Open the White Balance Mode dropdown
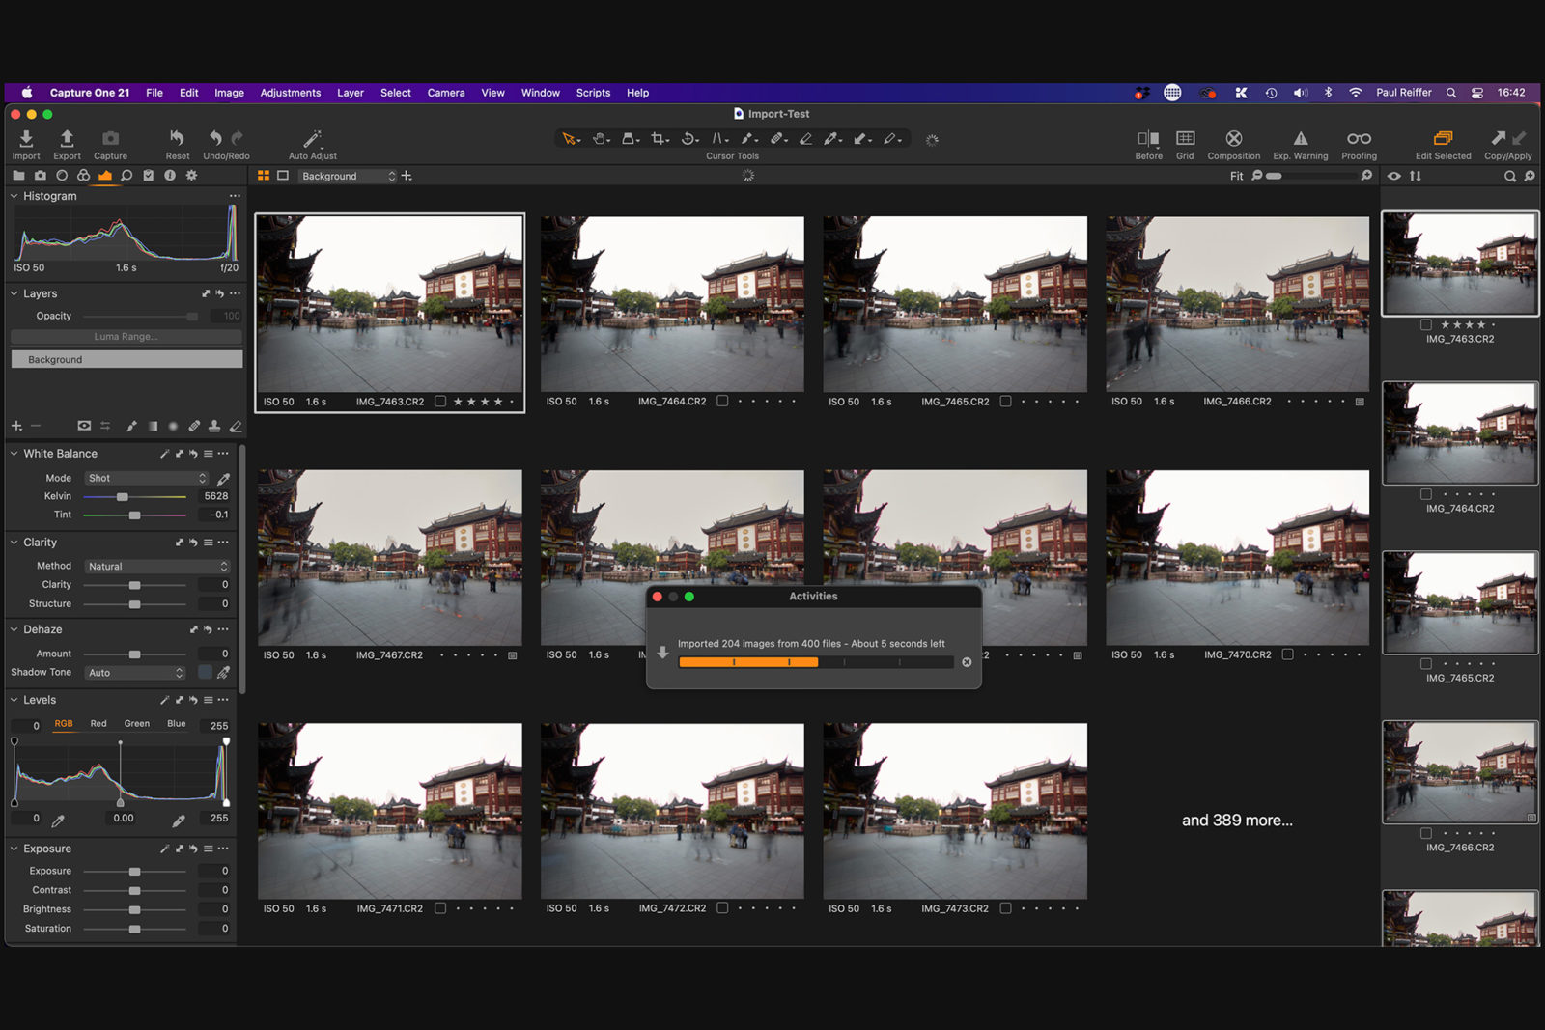Screen dimensions: 1545x1030 pyautogui.click(x=145, y=477)
